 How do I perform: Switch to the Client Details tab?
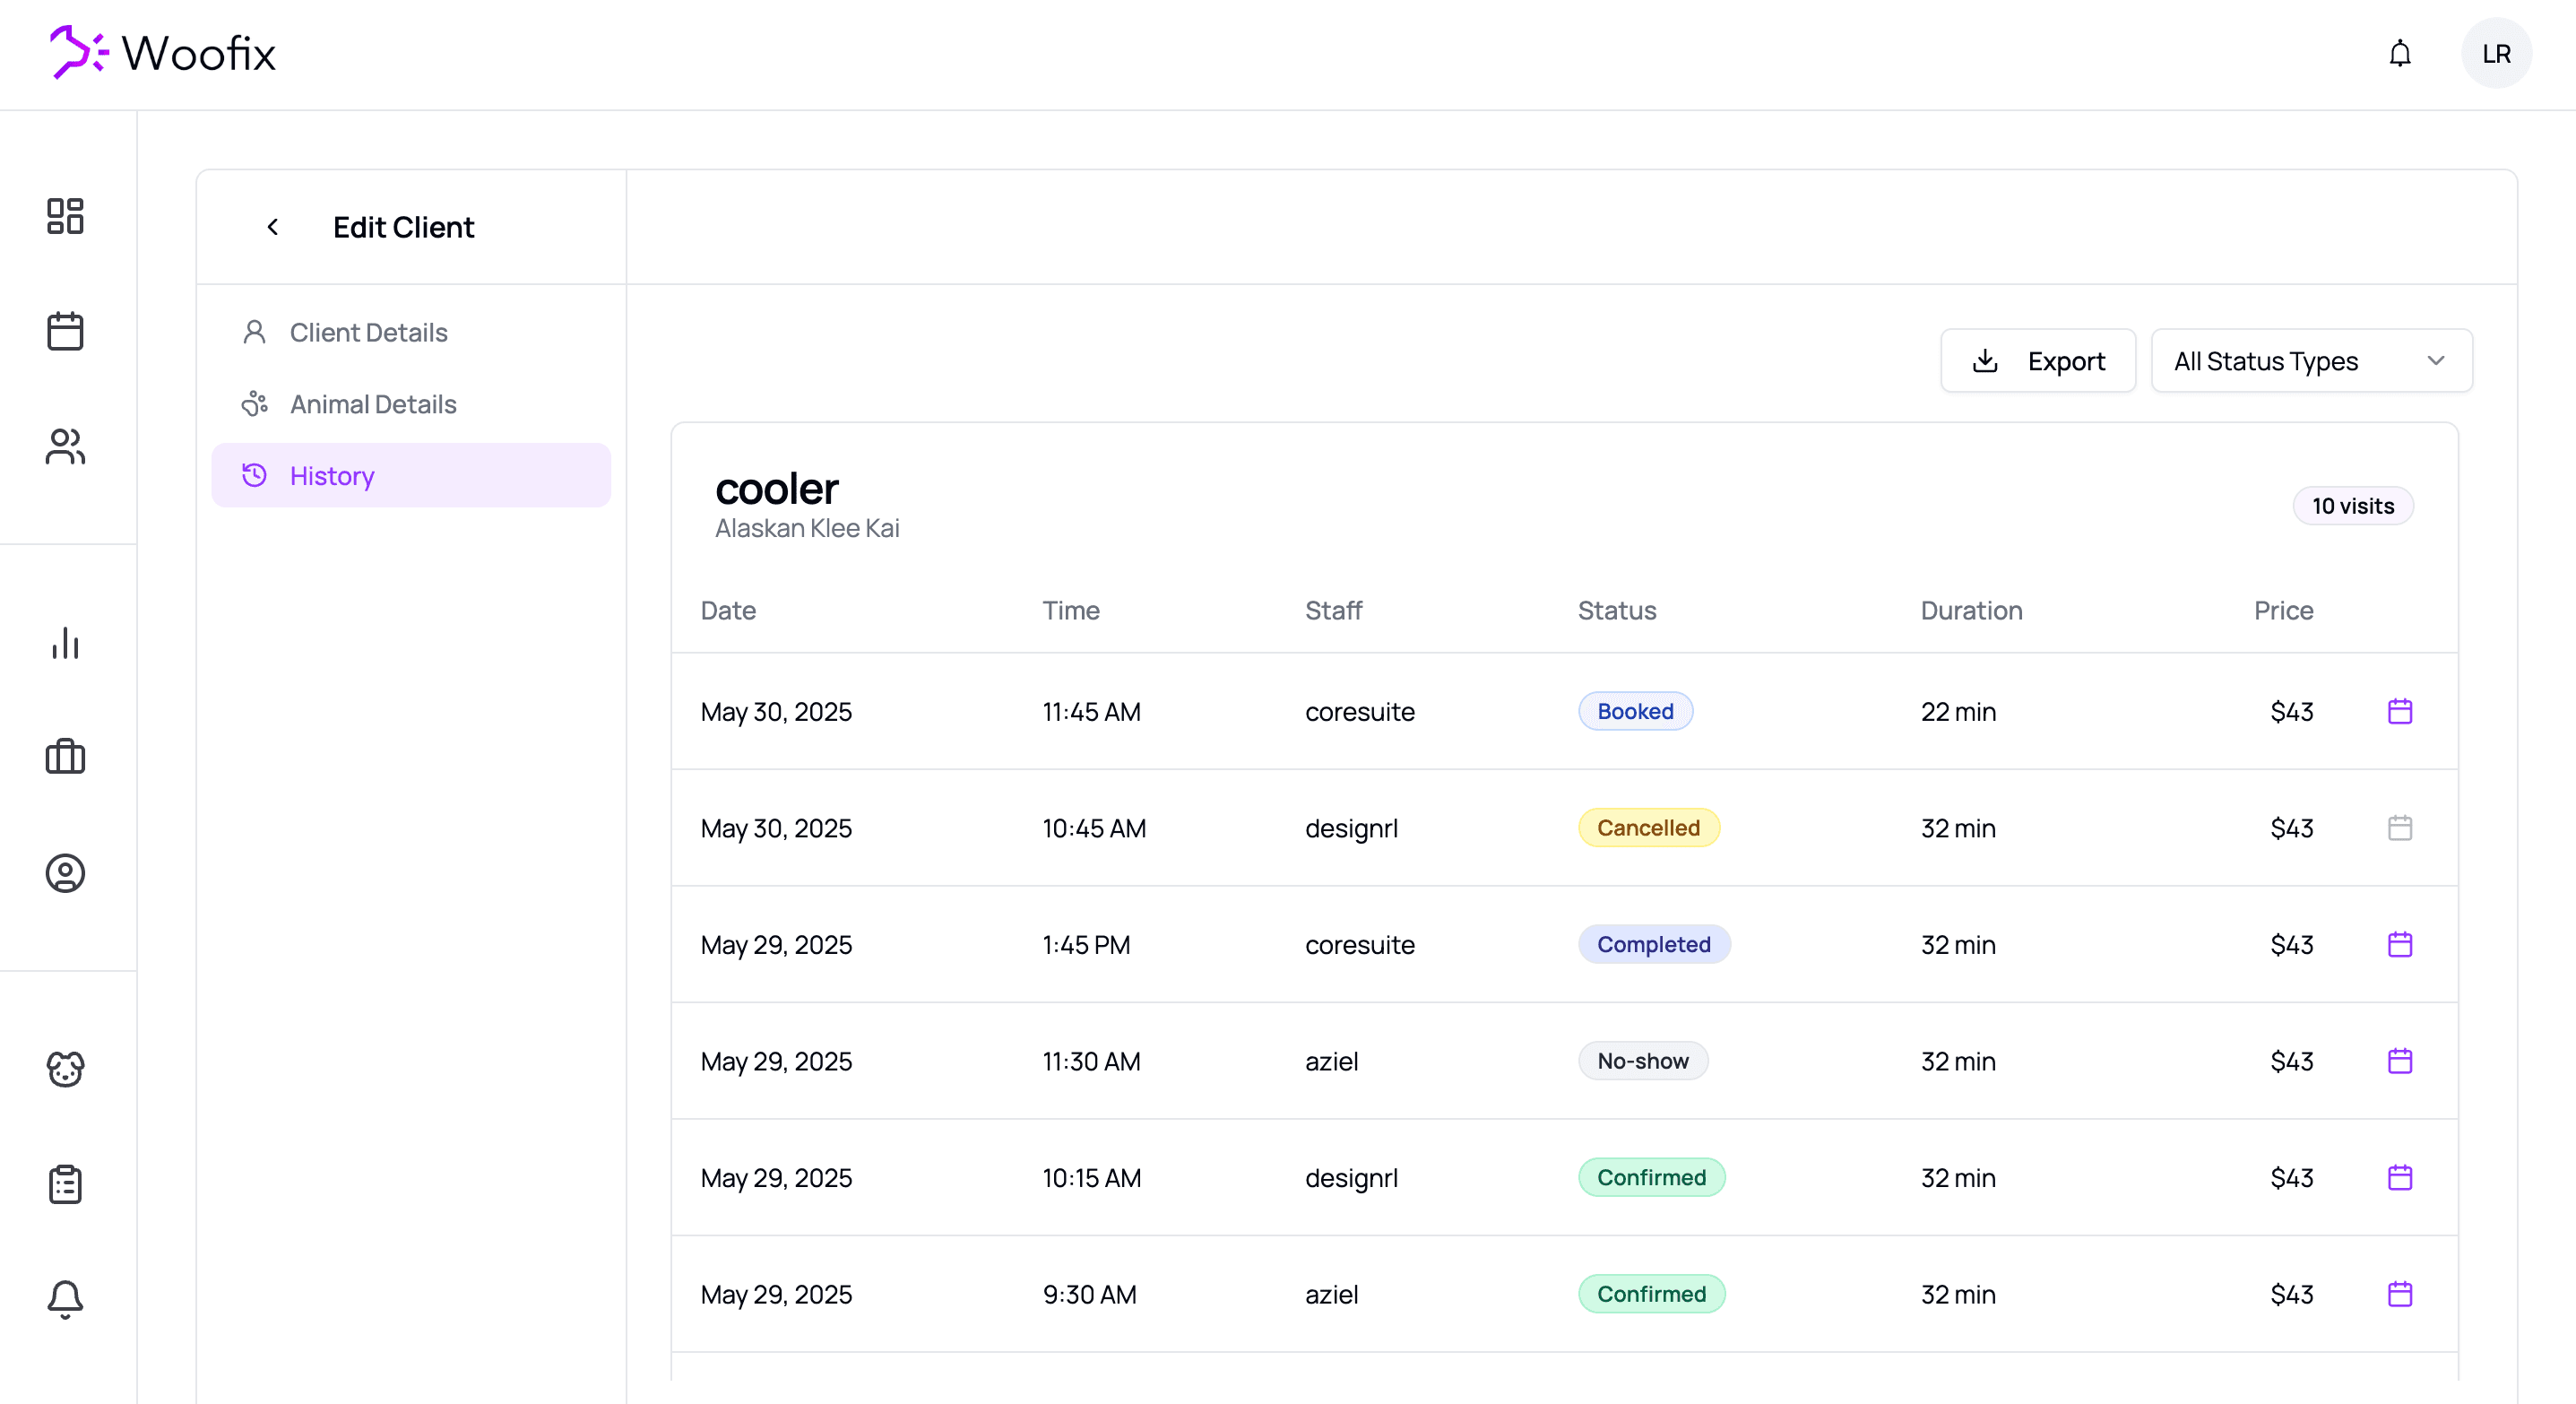point(368,332)
